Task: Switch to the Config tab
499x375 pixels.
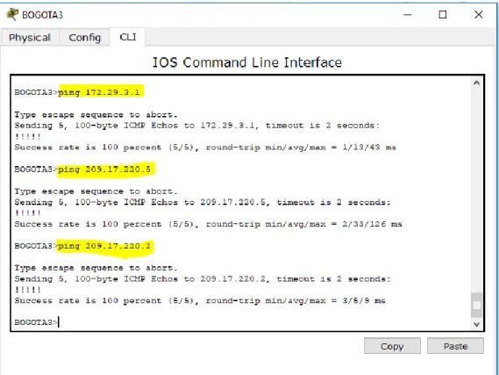Action: [x=85, y=38]
